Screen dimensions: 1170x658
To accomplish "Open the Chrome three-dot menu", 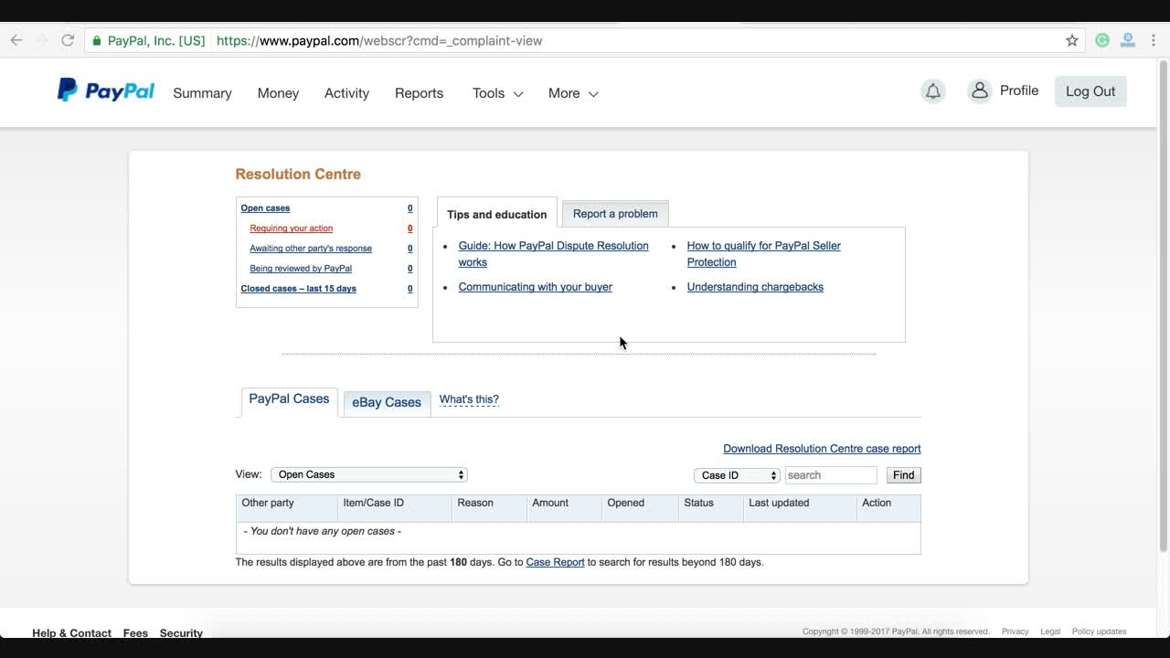I will coord(1154,40).
